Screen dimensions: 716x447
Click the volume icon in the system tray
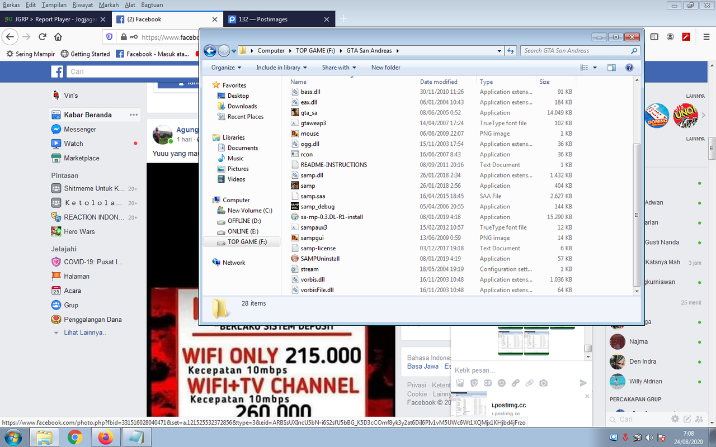[649, 437]
